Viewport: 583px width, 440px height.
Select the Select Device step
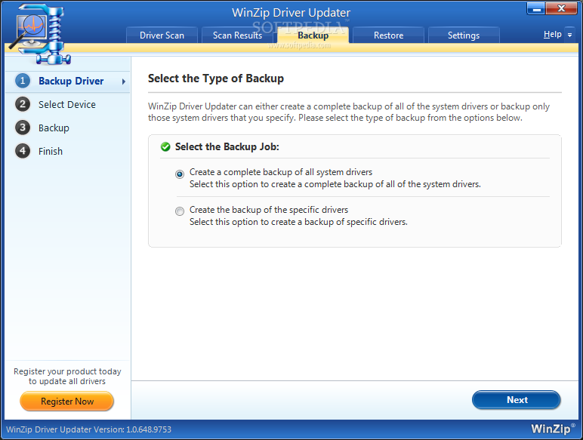pyautogui.click(x=67, y=104)
